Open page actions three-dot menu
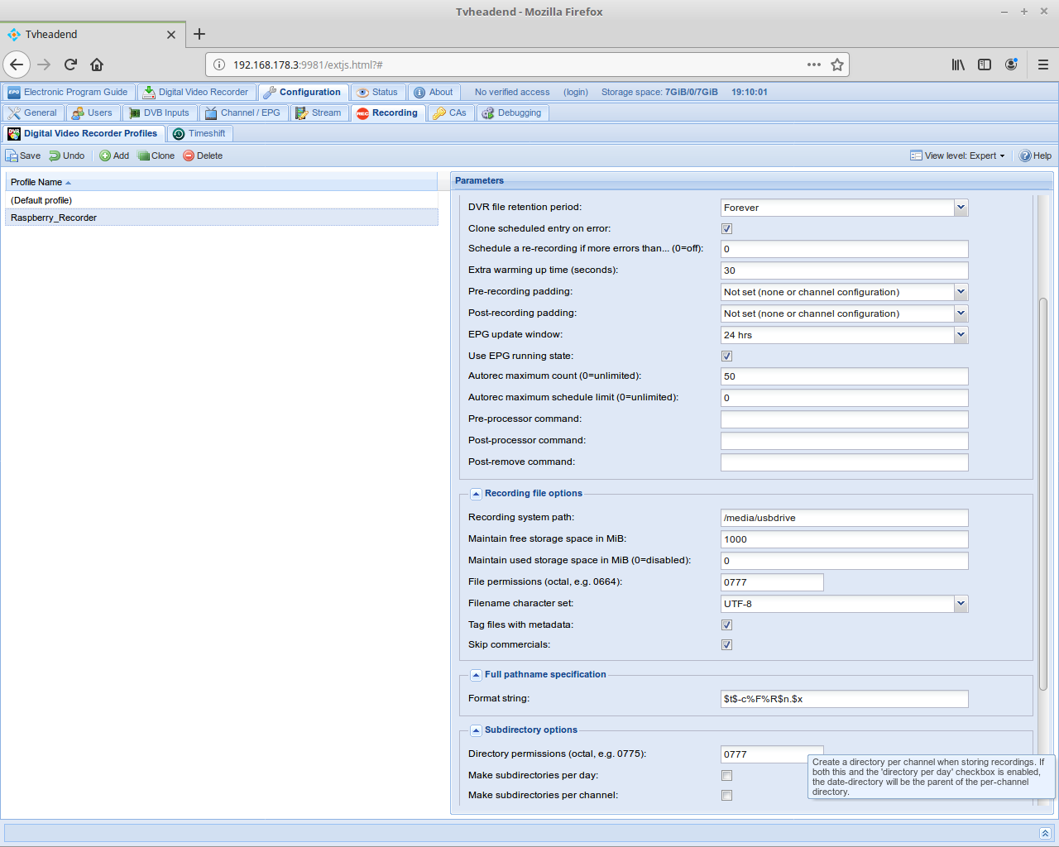Screen dimensions: 1059x847 (814, 65)
